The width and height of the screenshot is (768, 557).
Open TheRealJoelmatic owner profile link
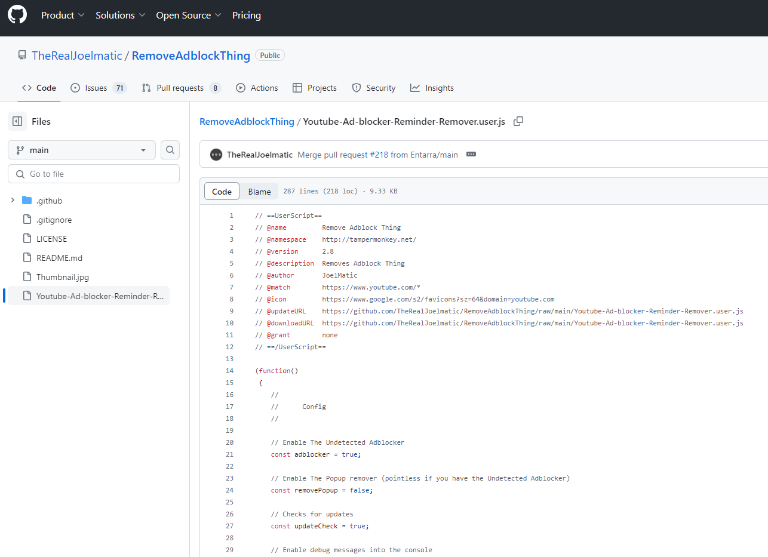[76, 56]
